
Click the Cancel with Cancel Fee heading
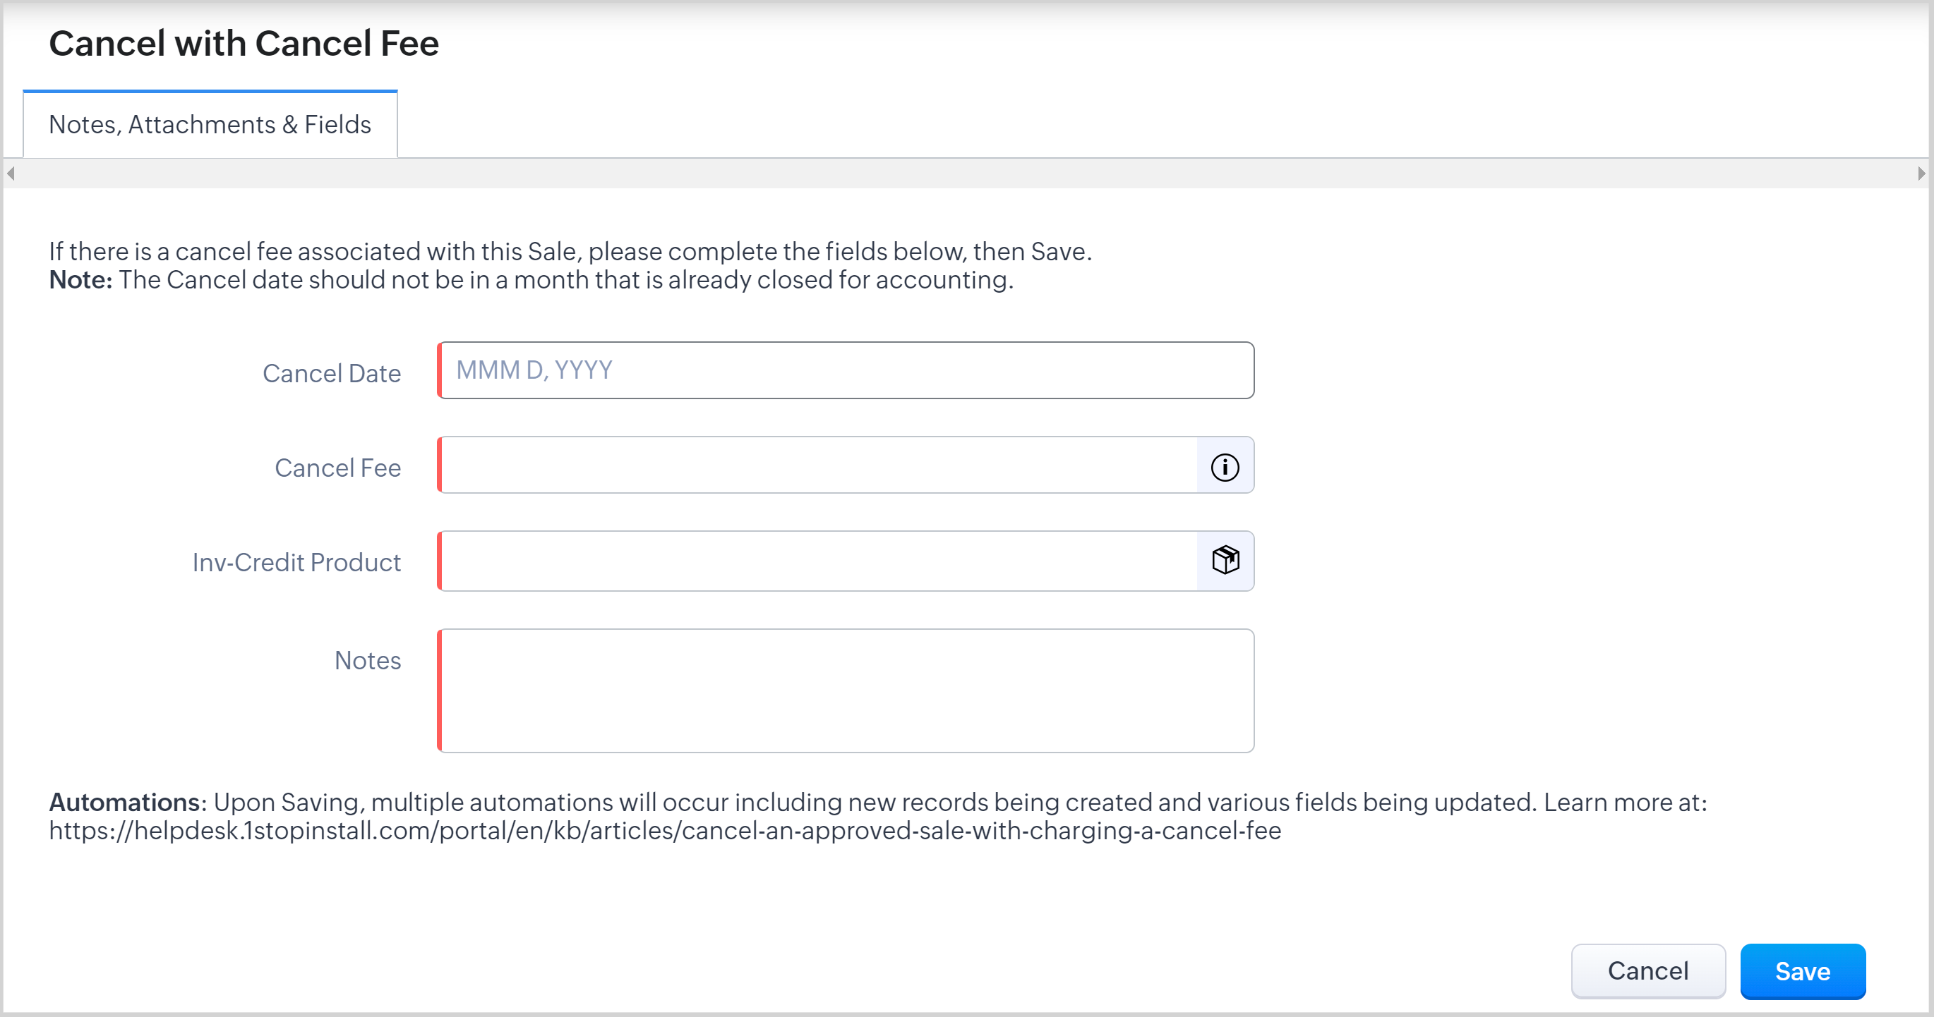click(x=244, y=44)
